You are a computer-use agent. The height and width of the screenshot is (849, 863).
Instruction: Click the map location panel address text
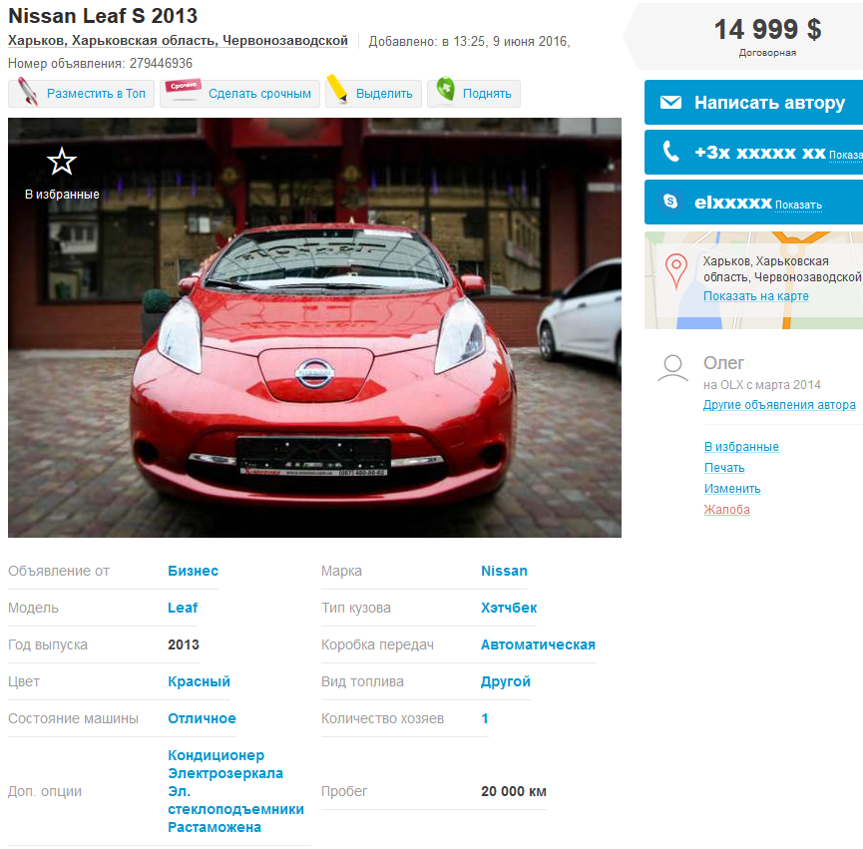tap(782, 269)
